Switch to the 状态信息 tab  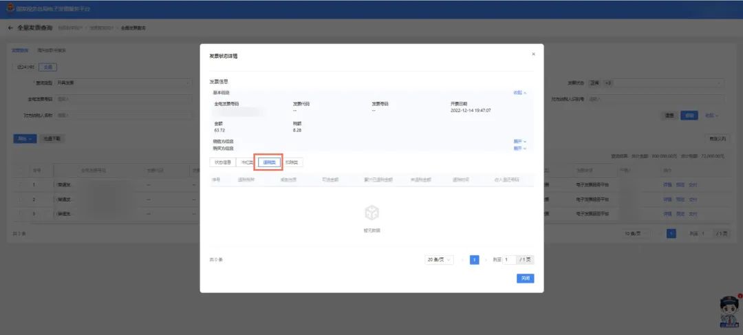(222, 162)
